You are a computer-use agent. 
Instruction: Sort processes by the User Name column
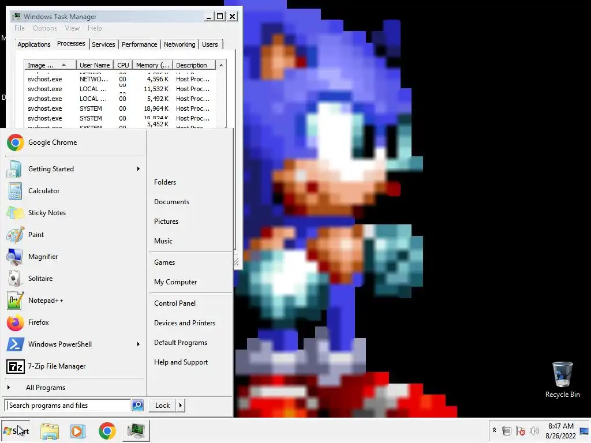[95, 65]
